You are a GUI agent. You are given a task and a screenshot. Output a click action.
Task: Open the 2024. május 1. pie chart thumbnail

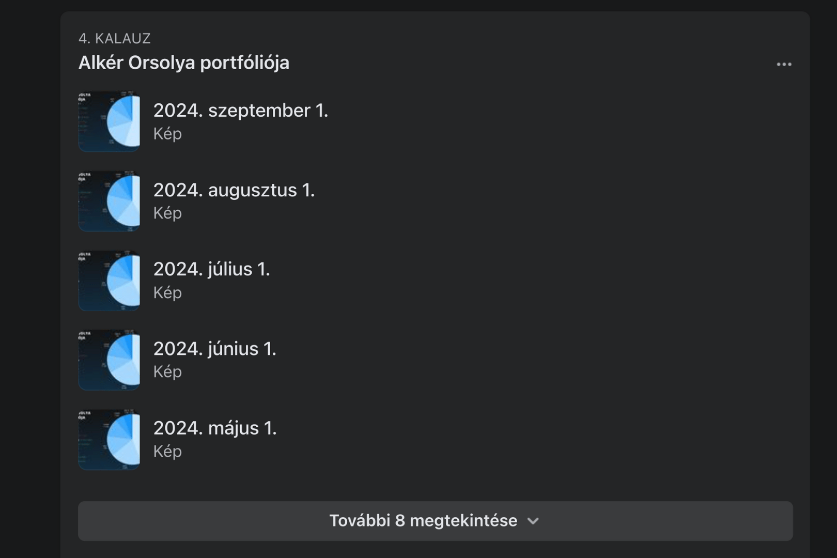point(109,440)
